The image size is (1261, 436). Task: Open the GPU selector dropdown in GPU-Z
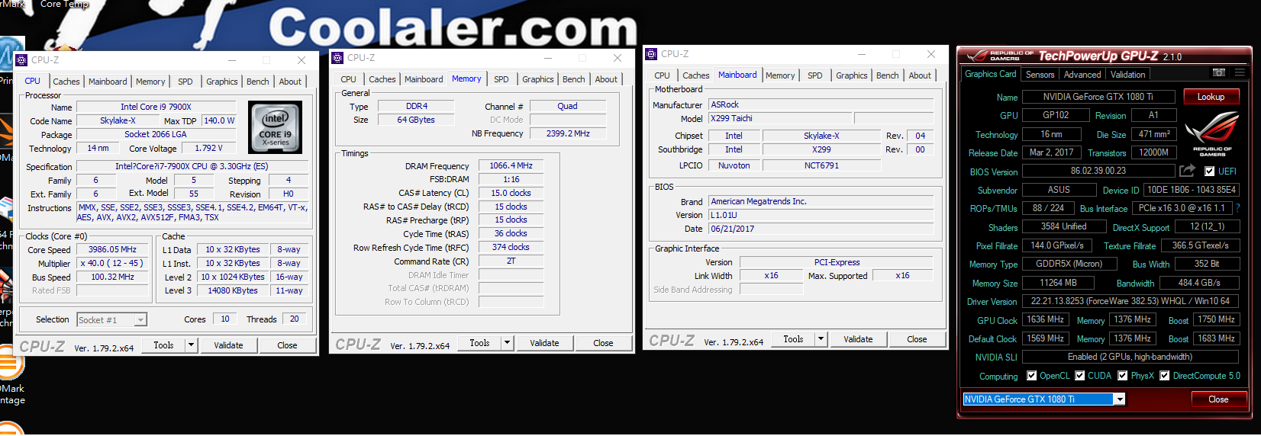[x=1119, y=399]
